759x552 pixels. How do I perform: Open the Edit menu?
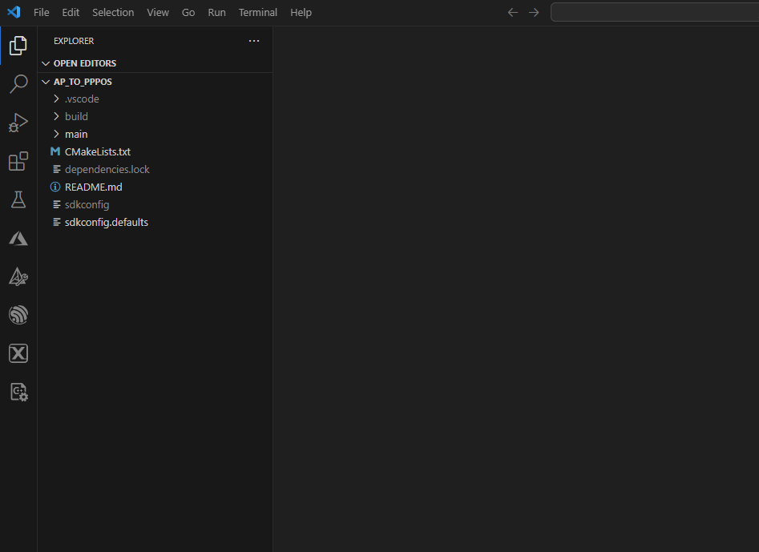[71, 13]
